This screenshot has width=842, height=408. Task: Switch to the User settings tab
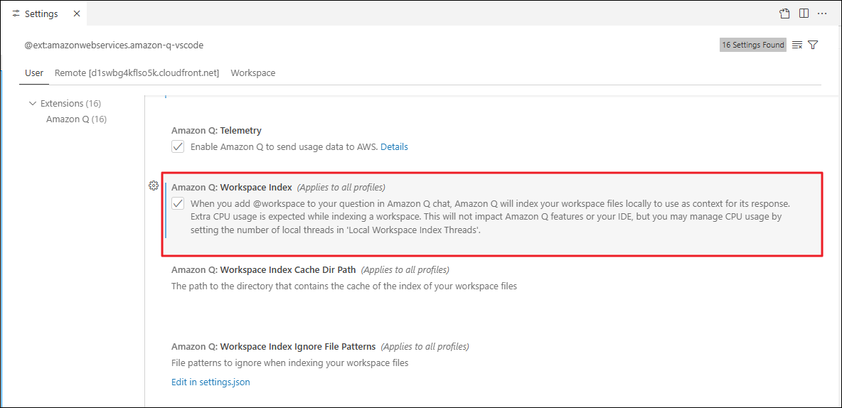pyautogui.click(x=34, y=73)
